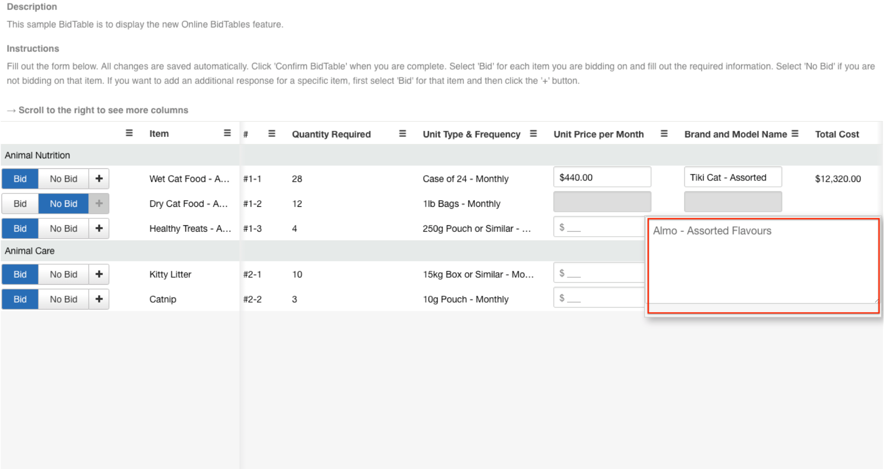This screenshot has width=887, height=469.
Task: Click the Instructions heading
Action: [33, 48]
